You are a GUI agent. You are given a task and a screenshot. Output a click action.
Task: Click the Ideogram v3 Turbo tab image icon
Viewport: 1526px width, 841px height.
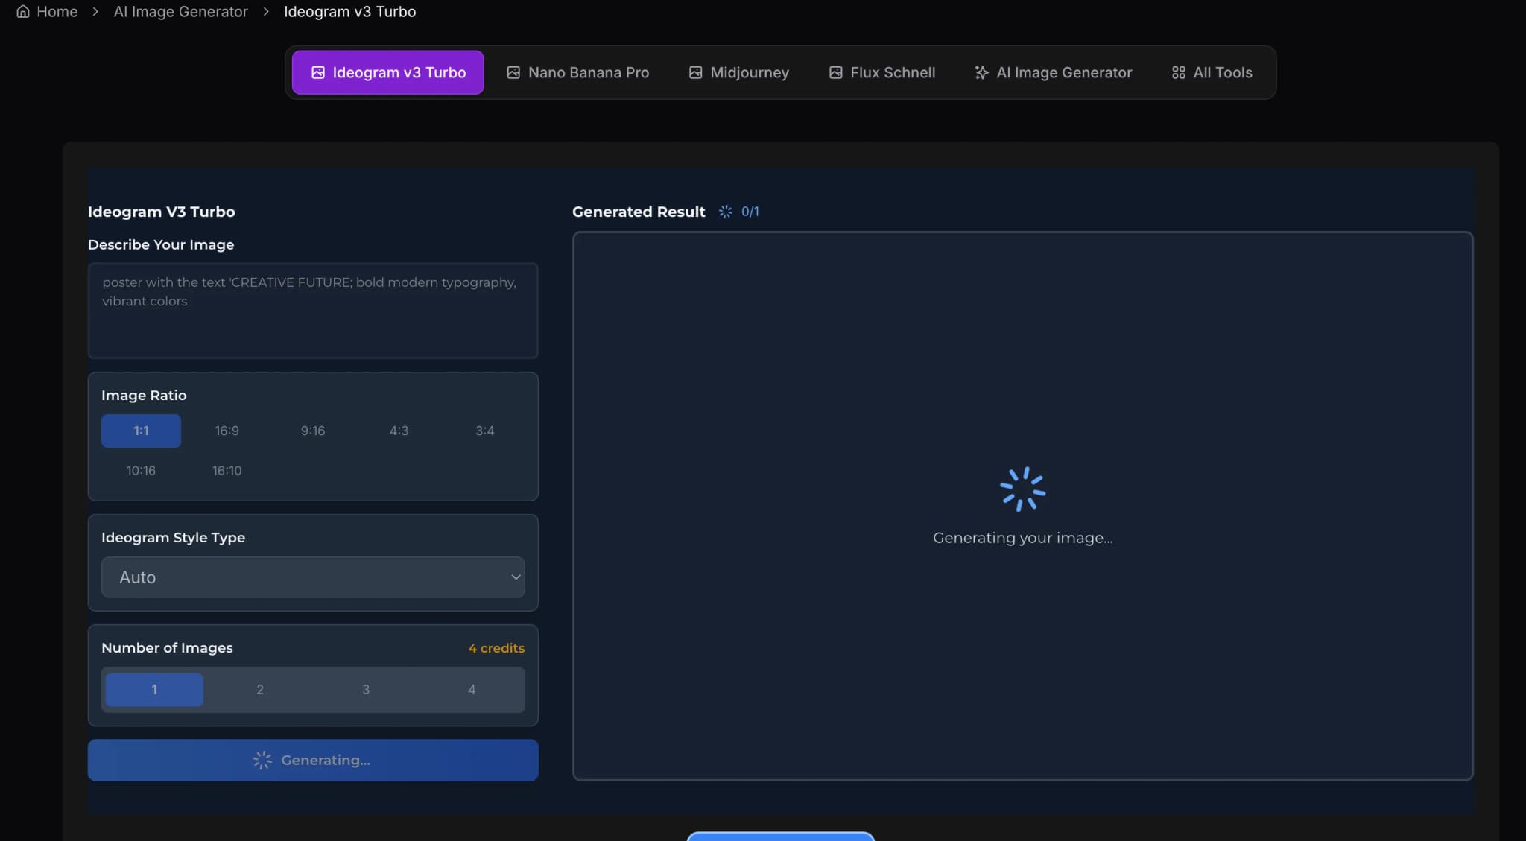(x=318, y=72)
